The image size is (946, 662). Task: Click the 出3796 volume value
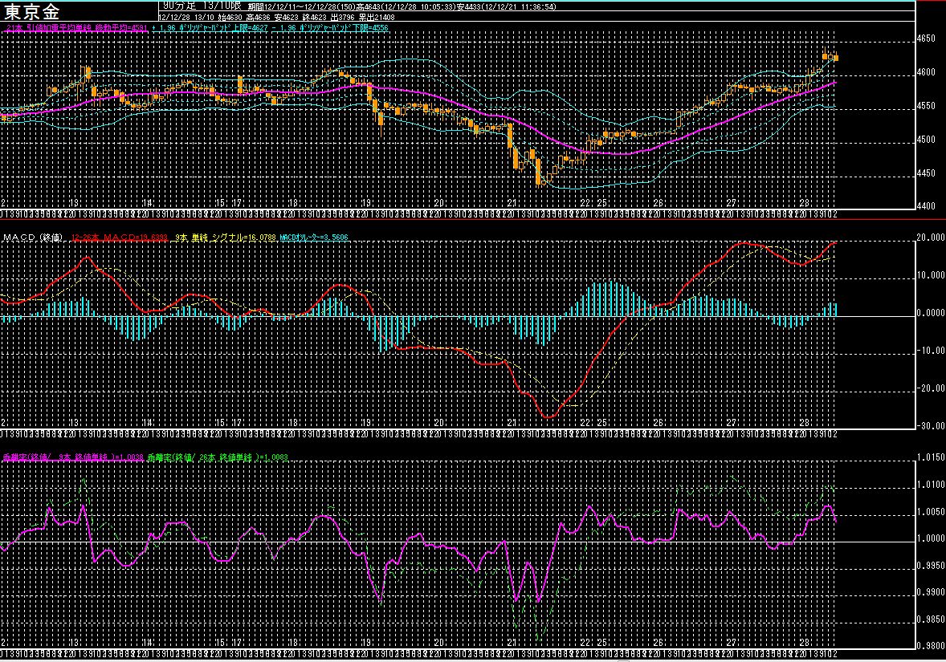(x=342, y=18)
